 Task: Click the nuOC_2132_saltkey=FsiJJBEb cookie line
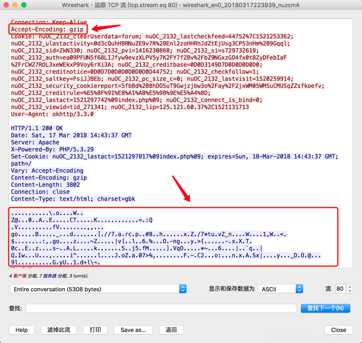point(152,79)
